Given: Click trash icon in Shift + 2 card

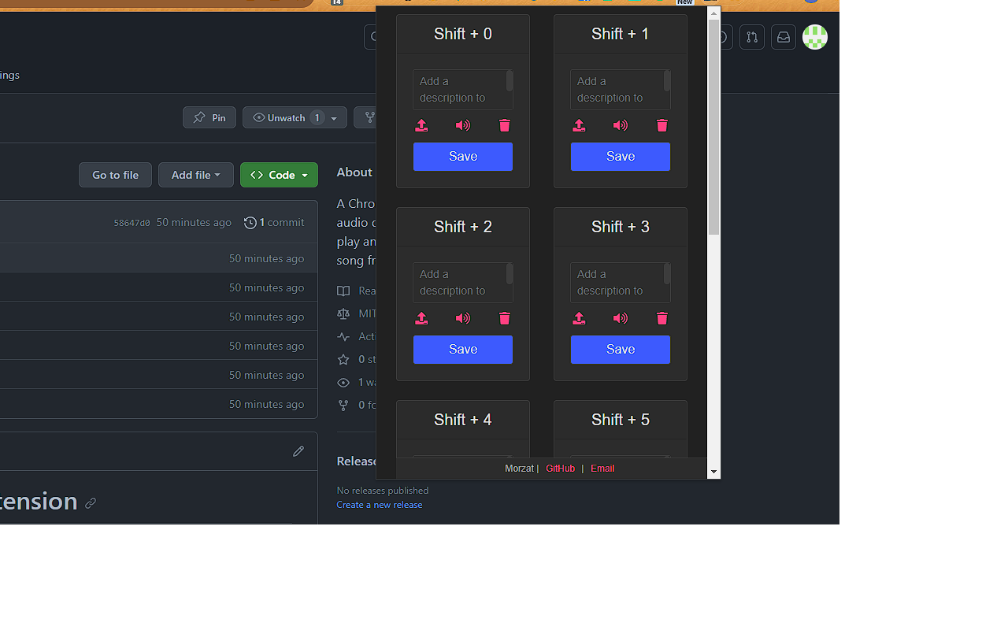Looking at the screenshot, I should pyautogui.click(x=505, y=318).
